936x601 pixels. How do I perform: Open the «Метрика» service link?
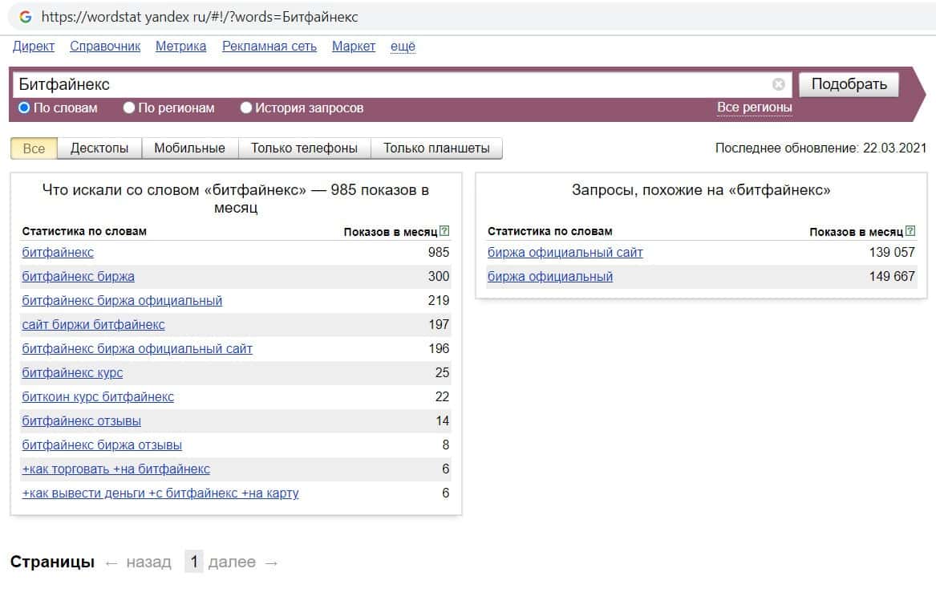pos(180,47)
